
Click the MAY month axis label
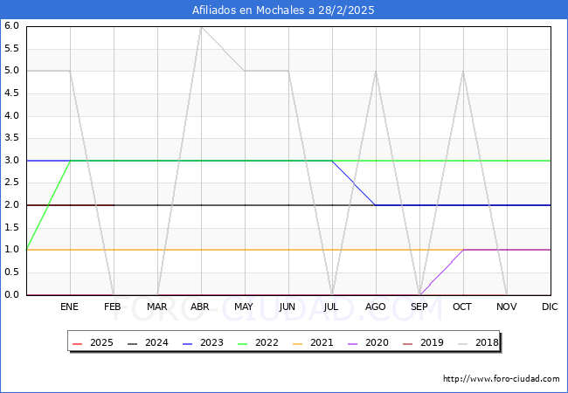point(244,307)
